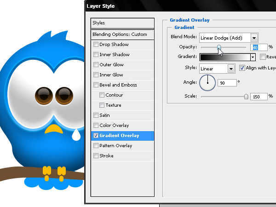Click the Scale slider handle
Screen dimensions: 276x207
click(x=246, y=97)
